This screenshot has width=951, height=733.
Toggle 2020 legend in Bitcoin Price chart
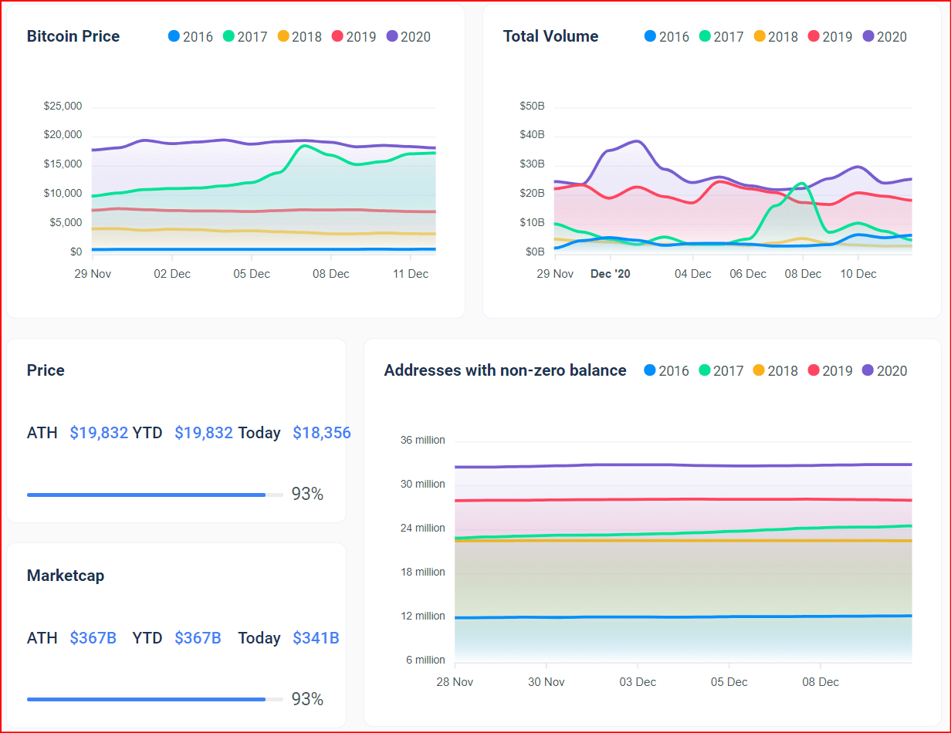[x=408, y=36]
